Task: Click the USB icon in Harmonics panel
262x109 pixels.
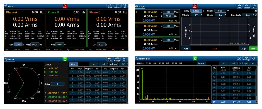Action: pyautogui.click(x=239, y=59)
